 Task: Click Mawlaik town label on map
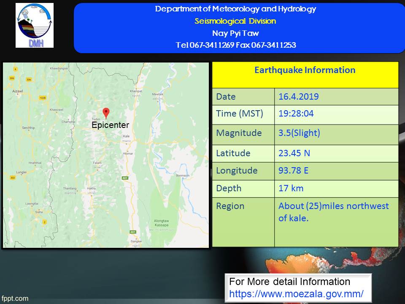click(x=157, y=94)
